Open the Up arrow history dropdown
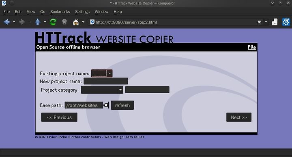The width and height of the screenshot is (292, 157). (x=45, y=22)
